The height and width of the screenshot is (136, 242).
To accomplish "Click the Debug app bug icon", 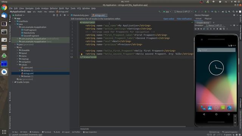I will pos(205,12).
